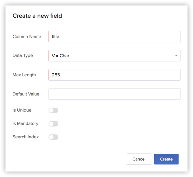Focus the empty Default Value field
Screen dimensions: 193x177
115,94
